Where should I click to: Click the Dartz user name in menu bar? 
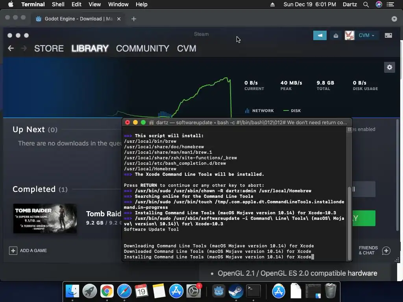(349, 4)
